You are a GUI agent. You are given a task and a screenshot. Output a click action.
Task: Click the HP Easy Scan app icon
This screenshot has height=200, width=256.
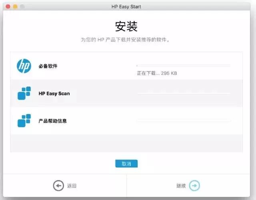pos(24,93)
